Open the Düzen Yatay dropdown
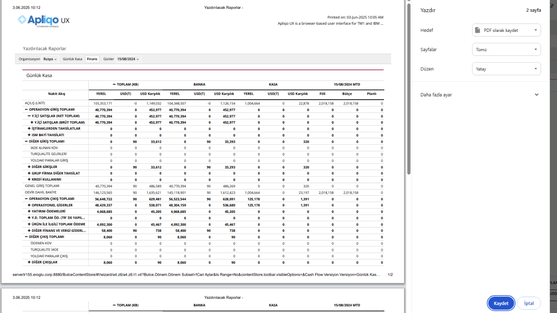This screenshot has width=557, height=313. 506,69
